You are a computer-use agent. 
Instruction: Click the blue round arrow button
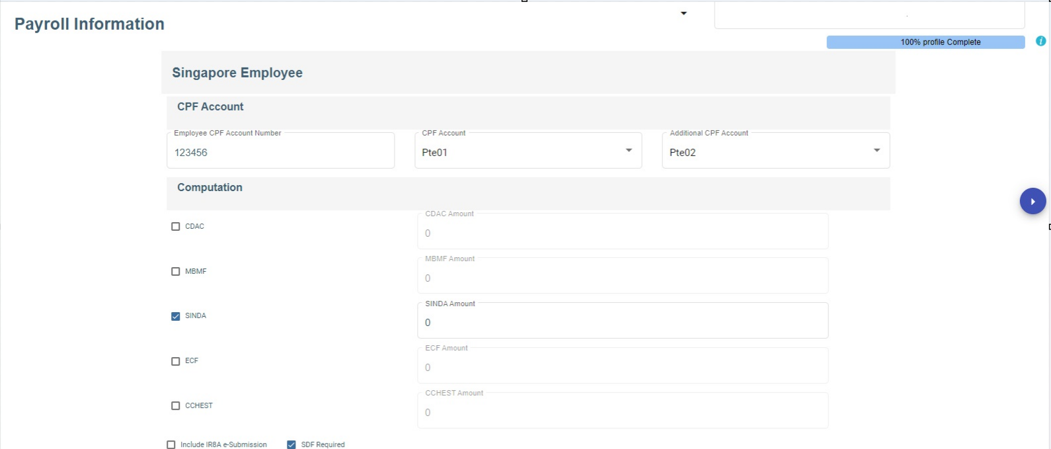coord(1032,201)
